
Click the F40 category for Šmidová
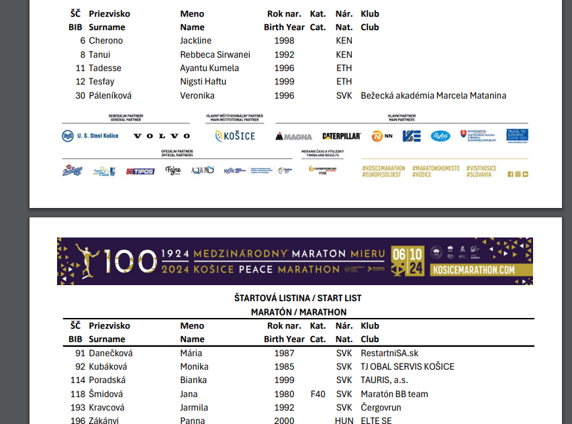click(318, 394)
